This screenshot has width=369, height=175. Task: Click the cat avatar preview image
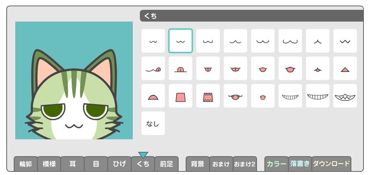[x=74, y=80]
